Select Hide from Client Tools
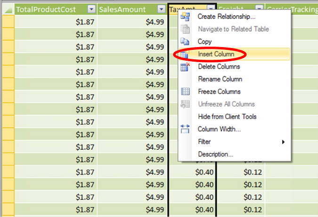This screenshot has height=217, width=318. (x=227, y=117)
